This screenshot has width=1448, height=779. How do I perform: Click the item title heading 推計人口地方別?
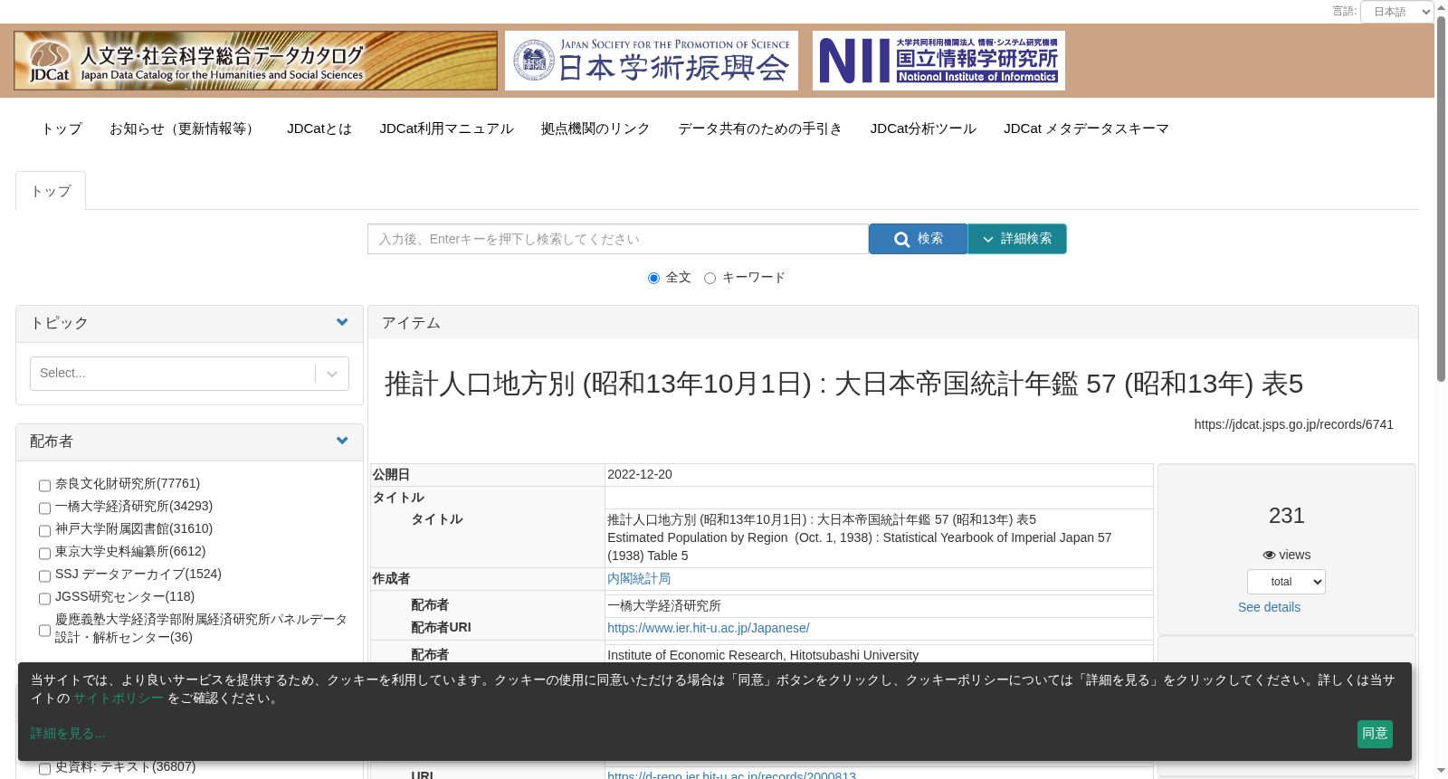(x=843, y=384)
